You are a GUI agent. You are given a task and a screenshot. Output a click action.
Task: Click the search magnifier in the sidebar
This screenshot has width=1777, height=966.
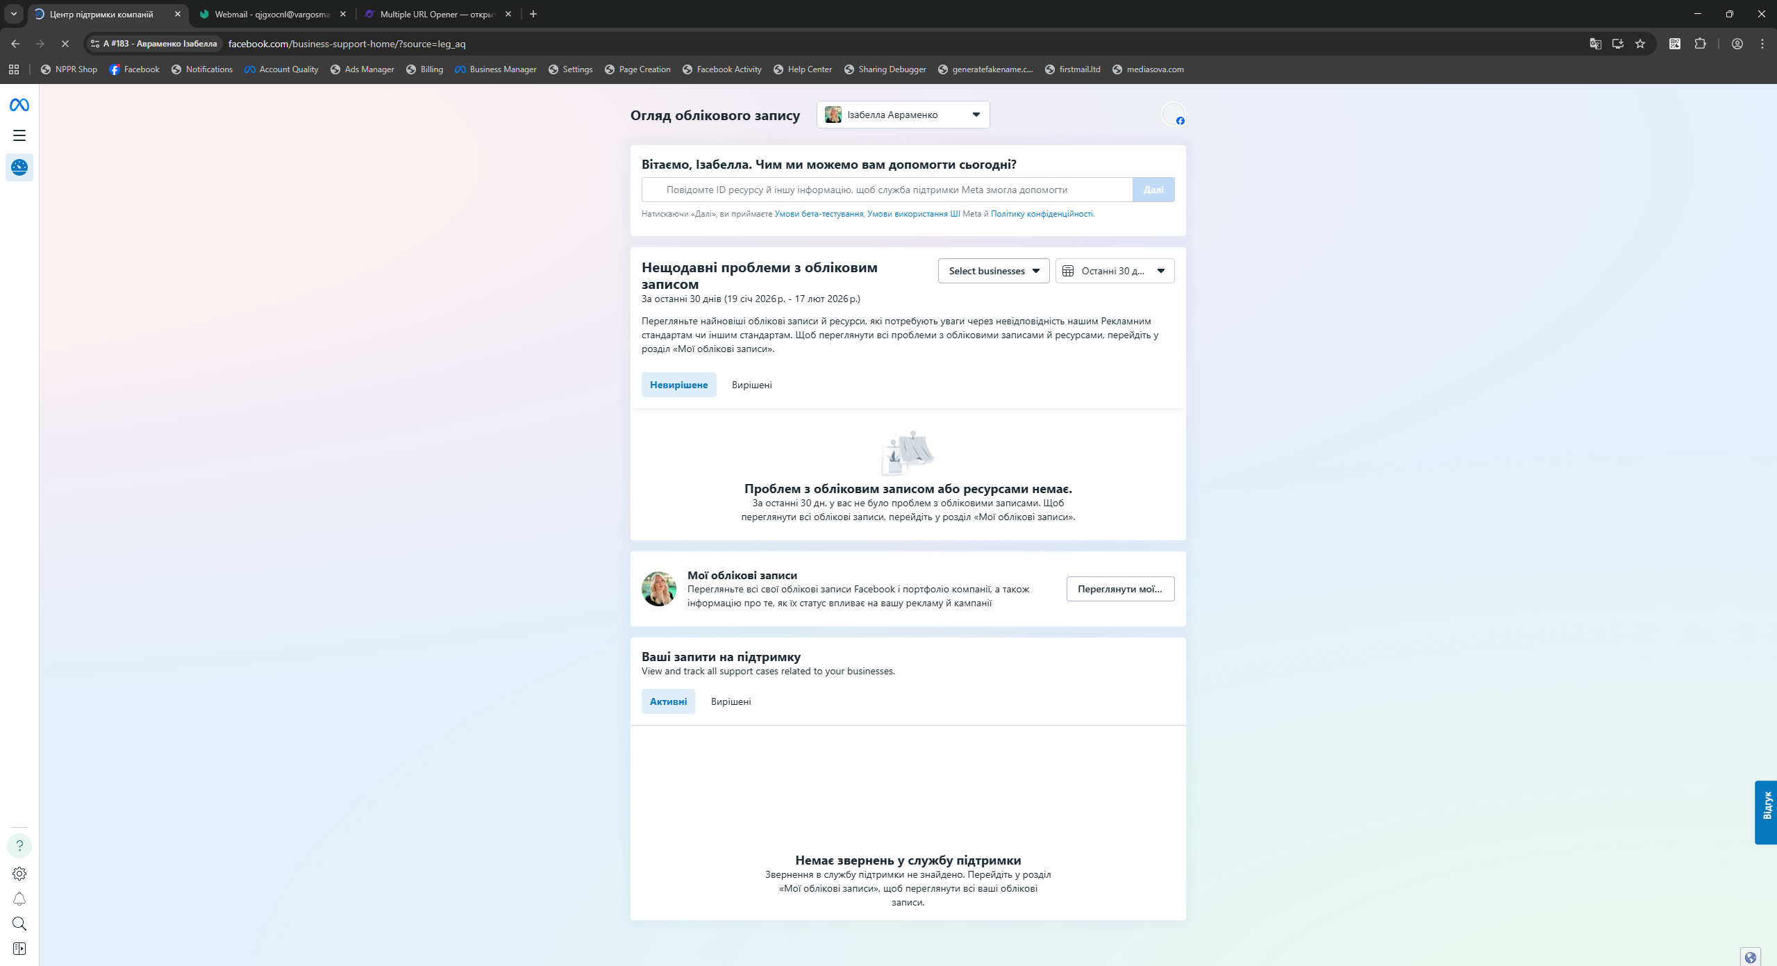19,924
